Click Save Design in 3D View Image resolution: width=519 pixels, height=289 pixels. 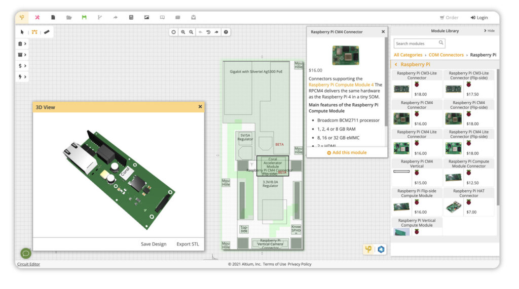tap(154, 244)
